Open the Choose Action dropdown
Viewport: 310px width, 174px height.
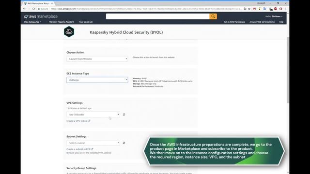coord(97,59)
